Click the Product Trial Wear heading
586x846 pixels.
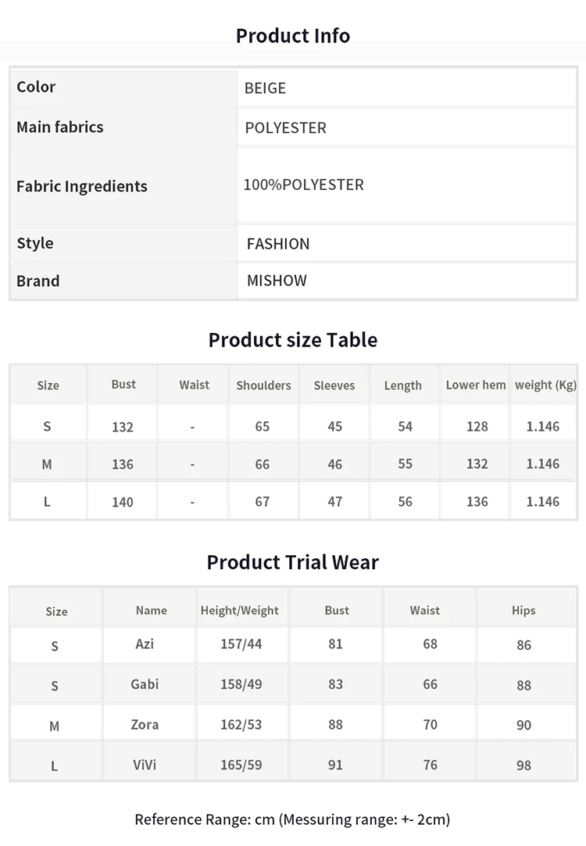(x=293, y=562)
